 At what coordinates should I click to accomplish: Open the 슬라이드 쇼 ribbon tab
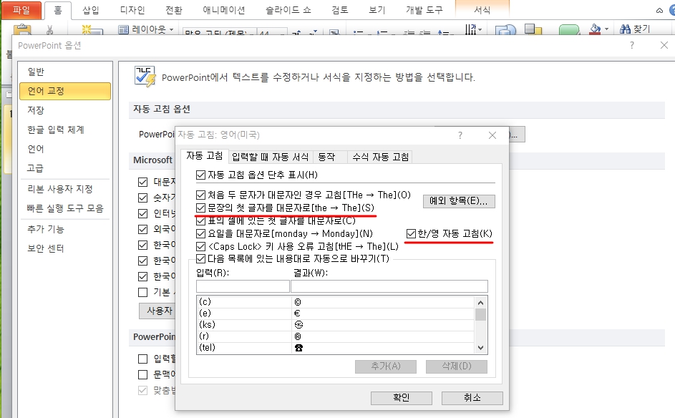(x=288, y=10)
